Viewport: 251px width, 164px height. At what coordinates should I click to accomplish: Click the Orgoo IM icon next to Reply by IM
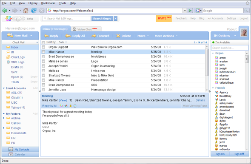coord(61,106)
